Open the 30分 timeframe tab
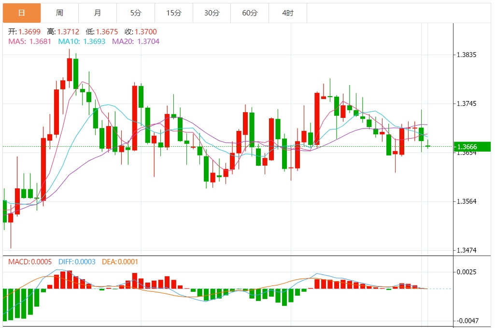This screenshot has width=496, height=328. 212,13
